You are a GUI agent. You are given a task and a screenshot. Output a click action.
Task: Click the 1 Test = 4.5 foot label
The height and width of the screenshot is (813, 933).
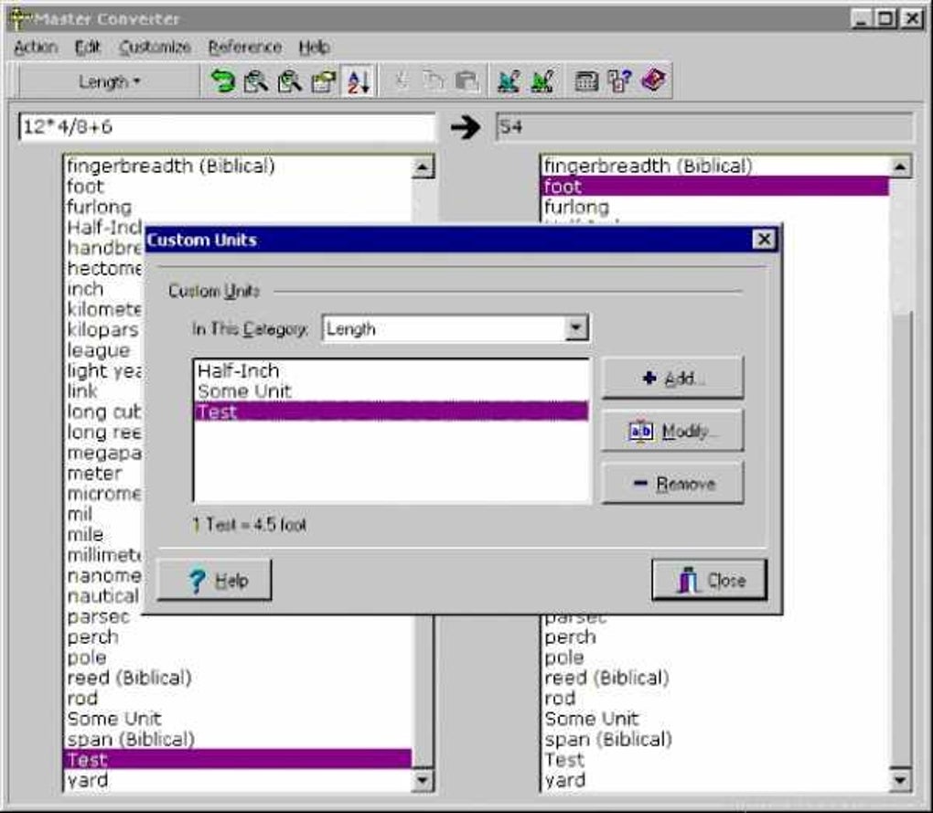[250, 525]
